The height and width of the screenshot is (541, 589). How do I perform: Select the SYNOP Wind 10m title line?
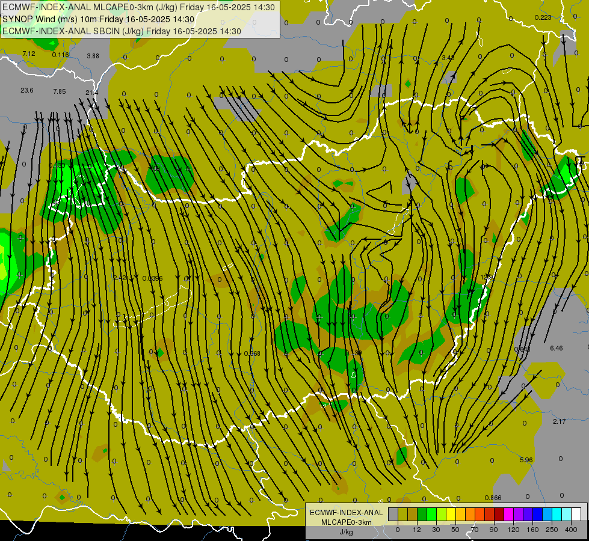[99, 19]
